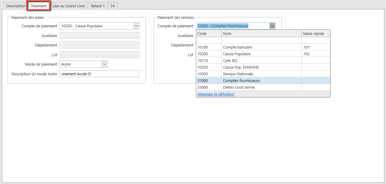The width and height of the screenshot is (386, 184).
Task: Select the Cpte BQ account row
Action: (263, 60)
